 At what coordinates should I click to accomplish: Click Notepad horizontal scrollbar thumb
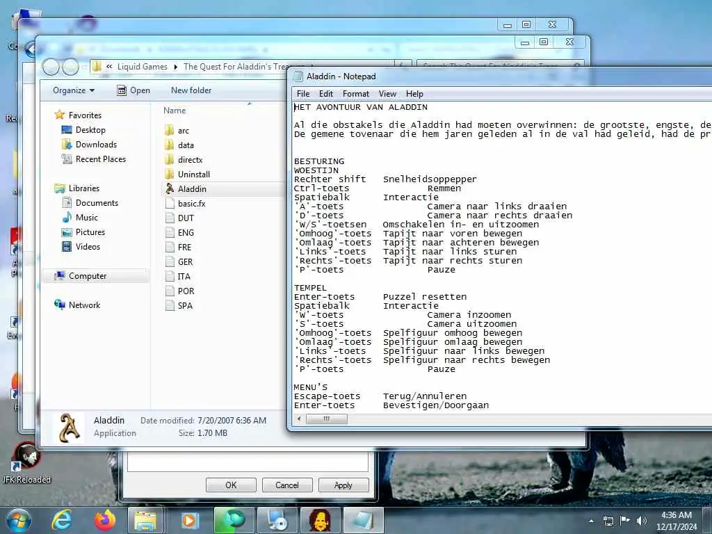[327, 419]
